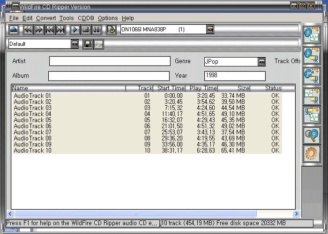Open the Edit menu
The height and width of the screenshot is (234, 328).
coord(27,18)
